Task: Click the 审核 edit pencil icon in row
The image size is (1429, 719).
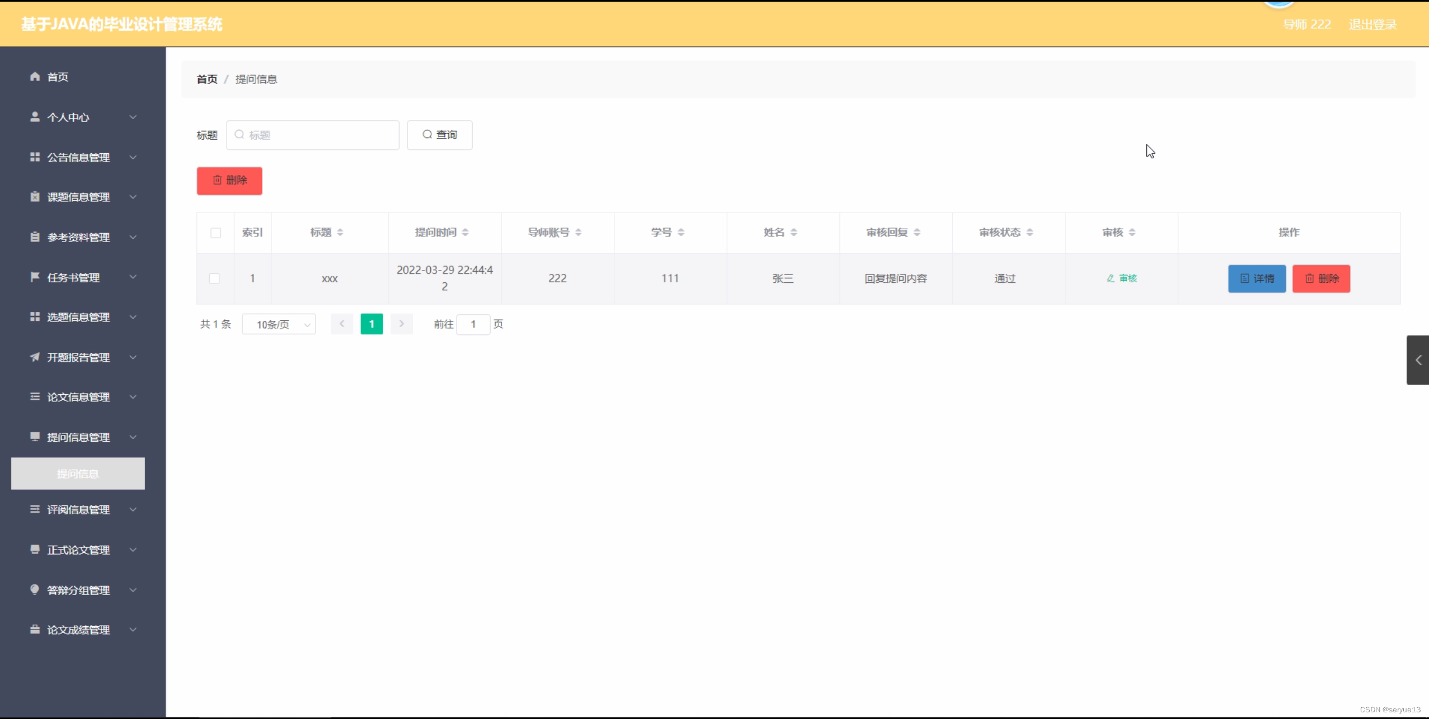Action: tap(1111, 278)
